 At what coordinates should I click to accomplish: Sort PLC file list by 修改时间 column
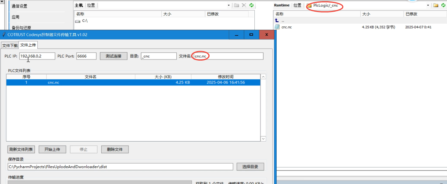point(226,77)
